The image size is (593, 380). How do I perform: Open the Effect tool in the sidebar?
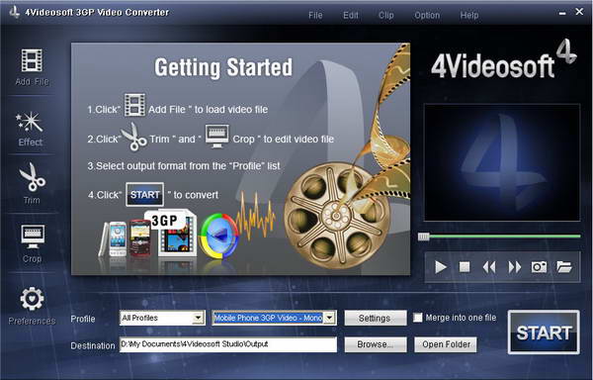click(31, 129)
